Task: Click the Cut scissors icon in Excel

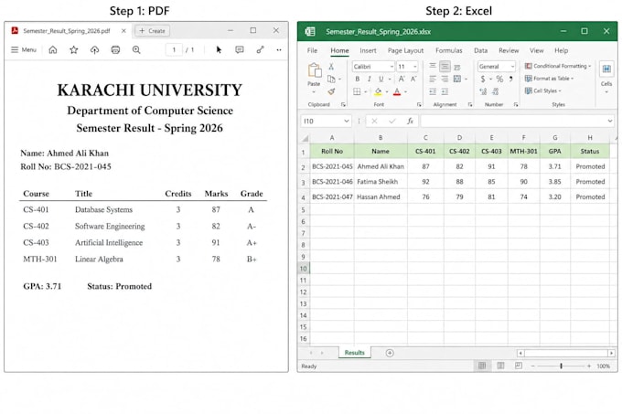Action: click(x=331, y=67)
